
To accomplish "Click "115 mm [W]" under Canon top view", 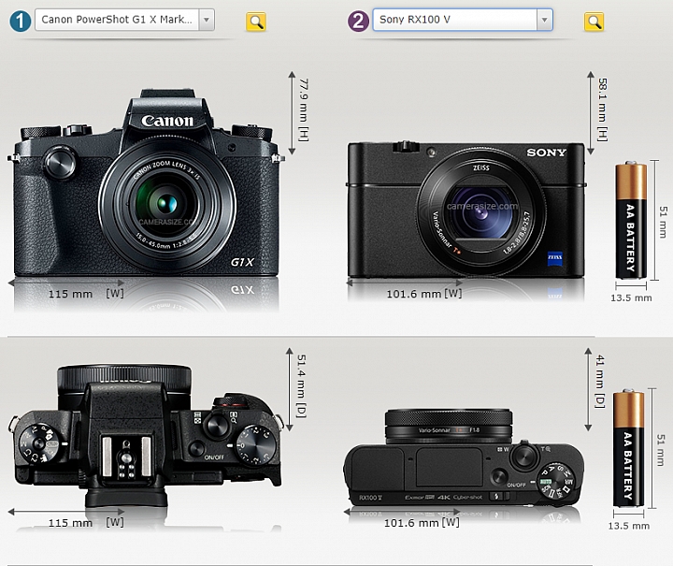I will click(86, 523).
